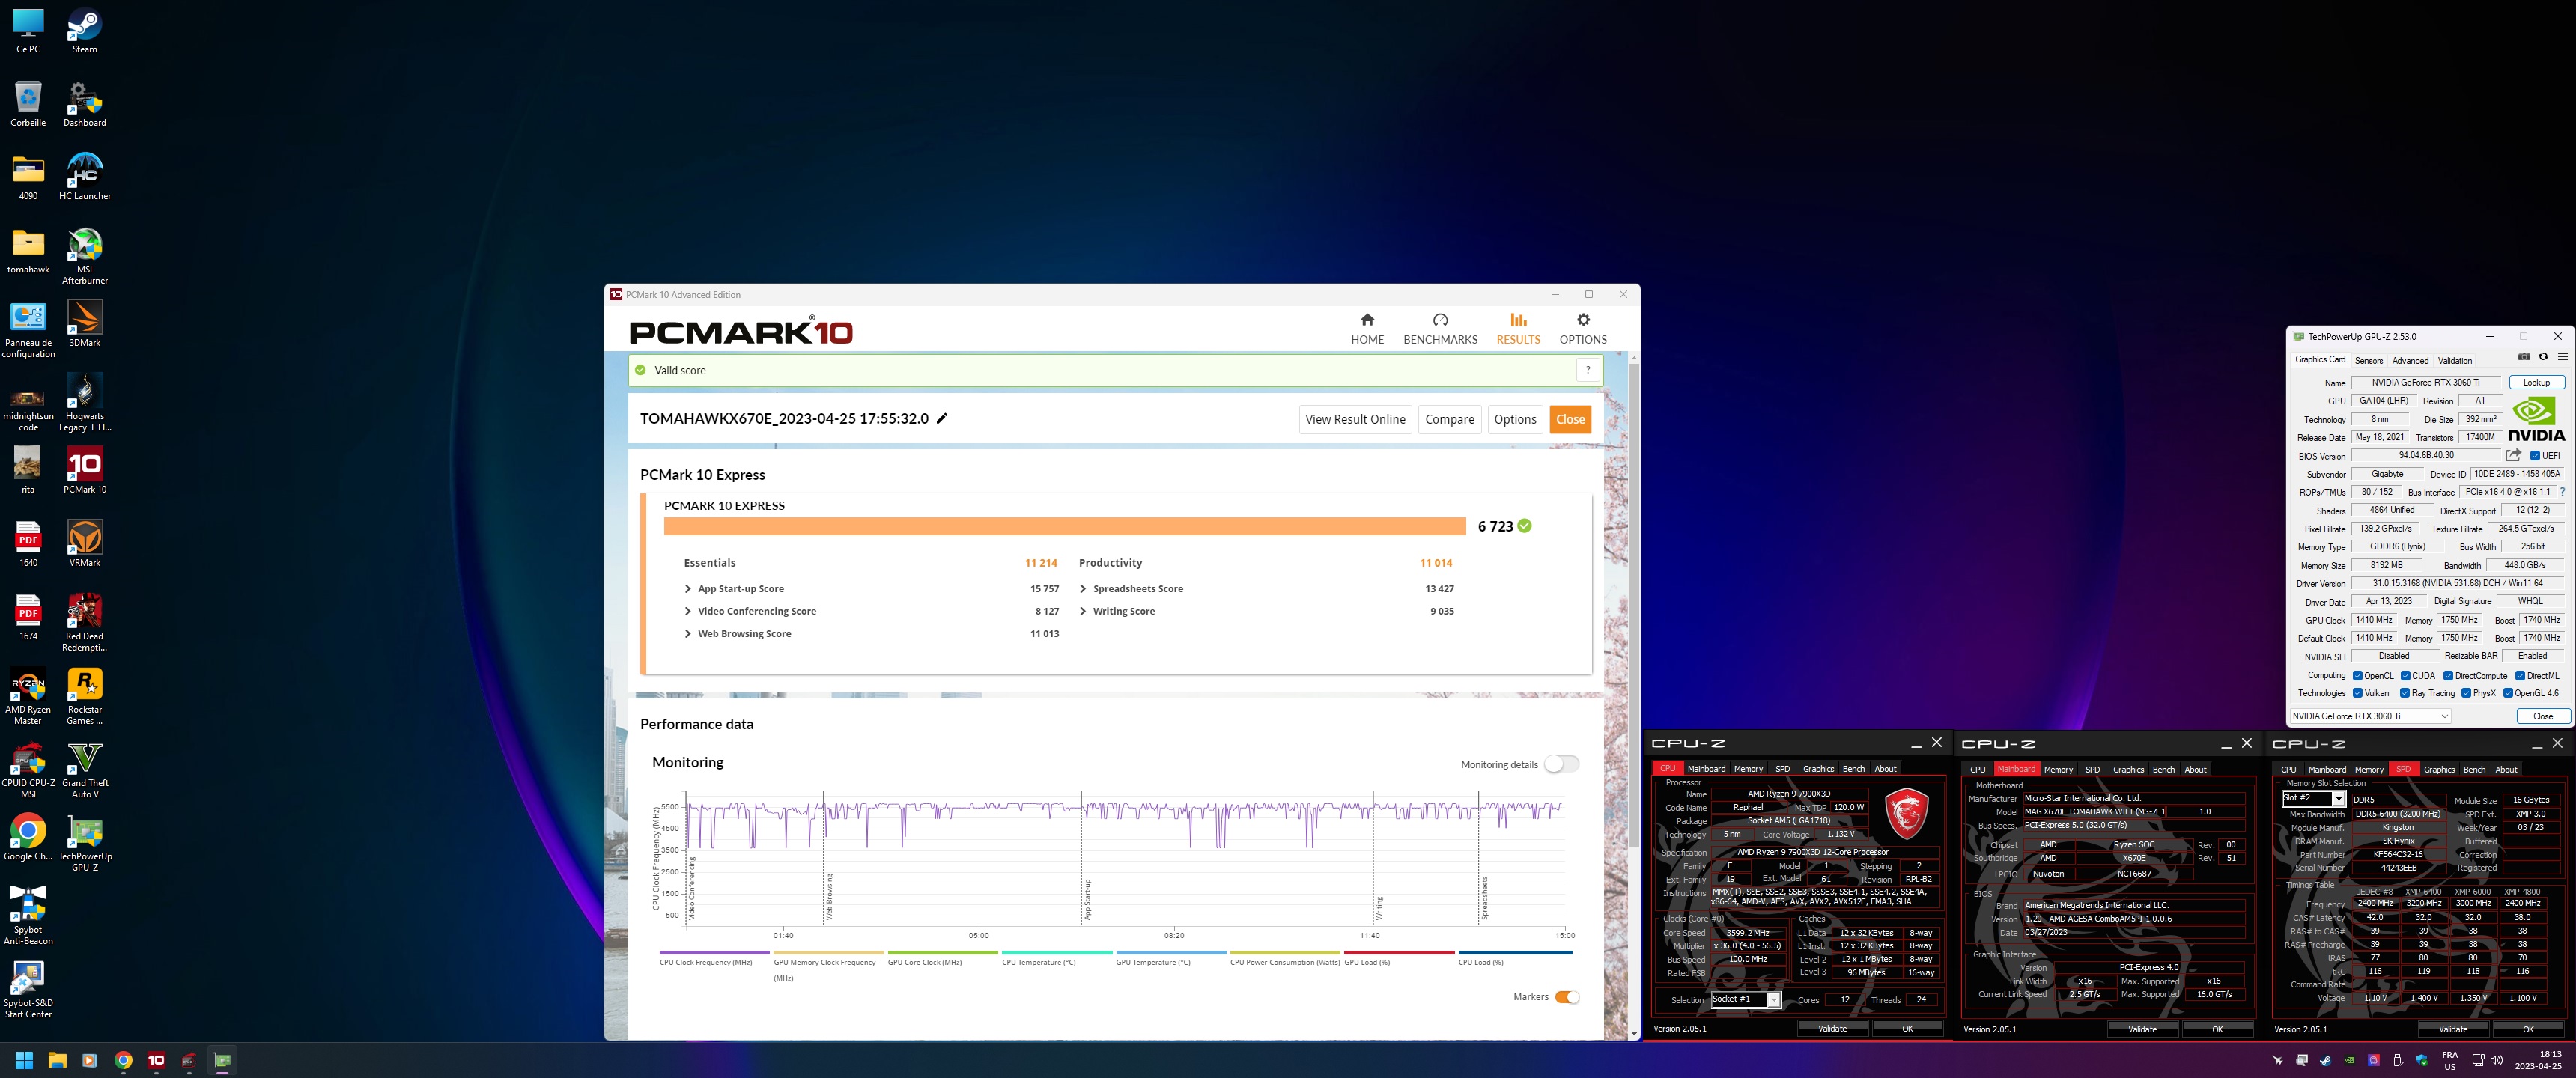This screenshot has height=1078, width=2576.
Task: Click the View Result Online button
Action: (x=1355, y=419)
